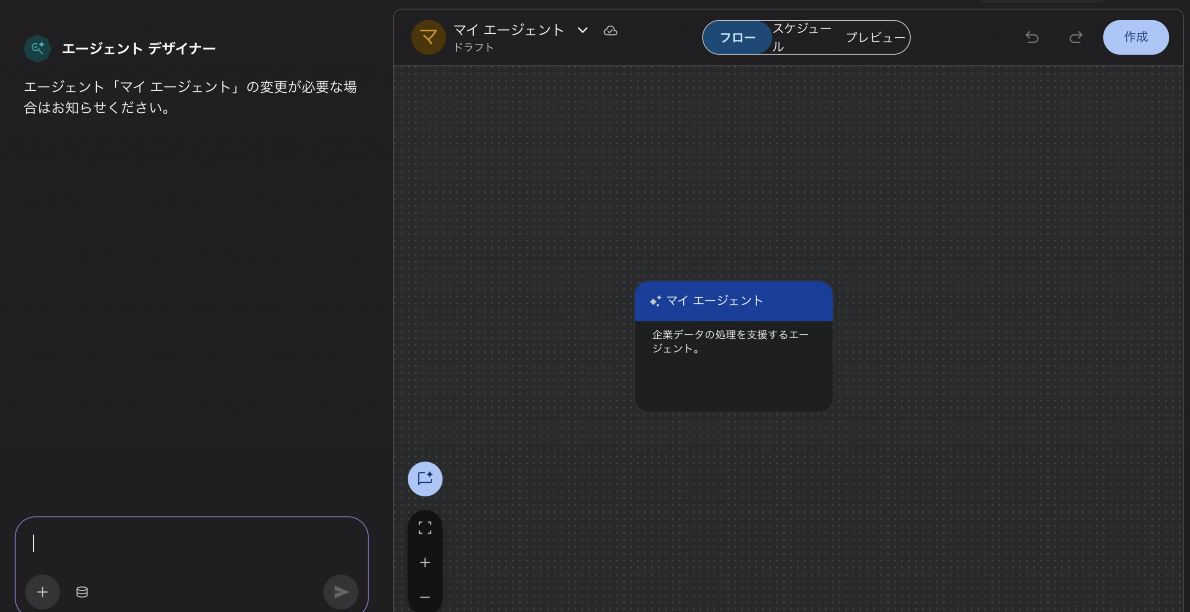Select the マイ エージェント node header
Screen dimensions: 1190x612
(x=733, y=301)
